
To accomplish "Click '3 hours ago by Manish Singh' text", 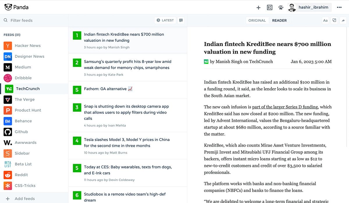I will [x=107, y=47].
